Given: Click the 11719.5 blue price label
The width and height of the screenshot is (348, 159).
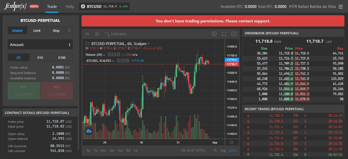Looking at the screenshot, I should 232,60.
